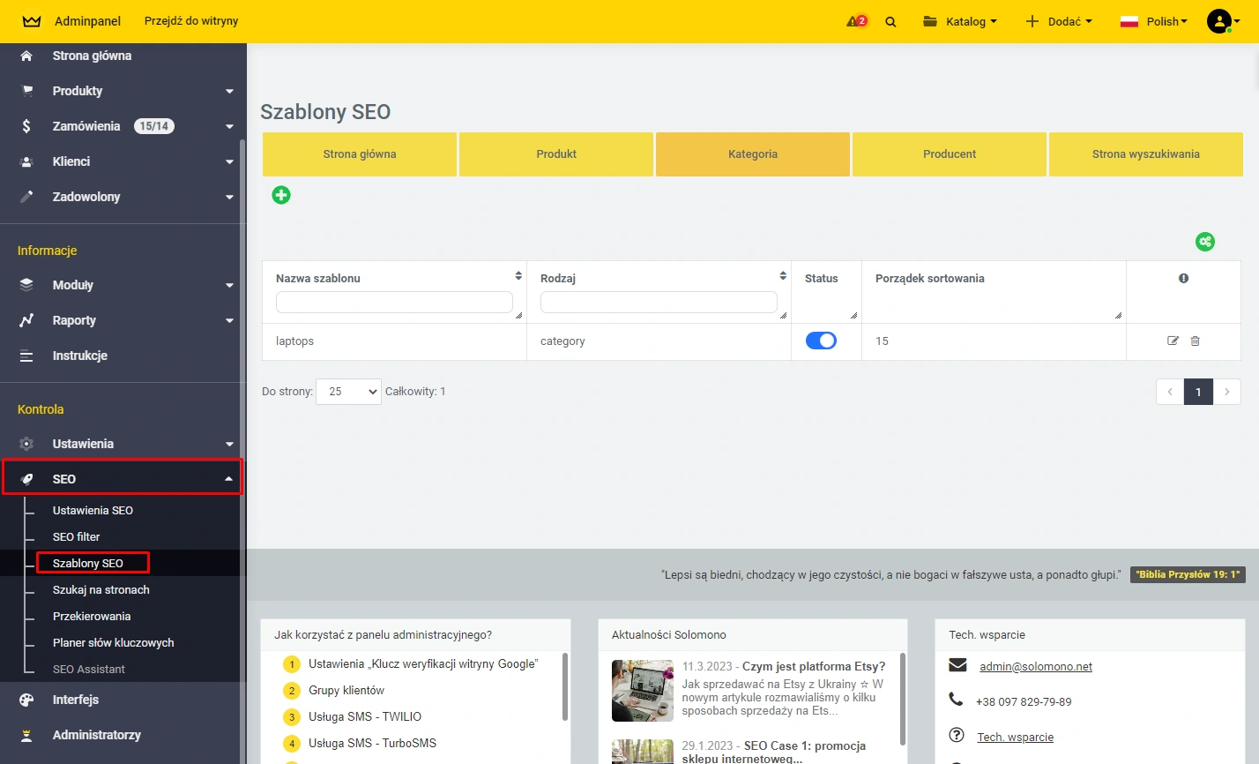Open the Polish language dropdown

[x=1154, y=21]
